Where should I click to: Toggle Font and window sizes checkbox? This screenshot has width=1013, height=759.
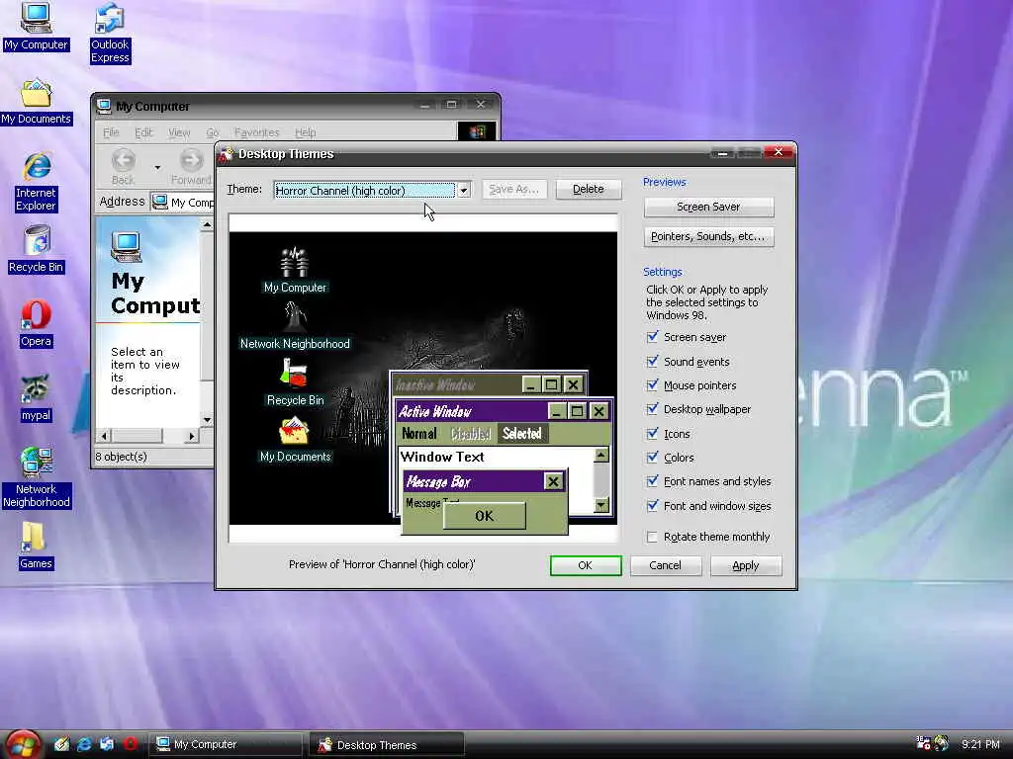point(653,505)
